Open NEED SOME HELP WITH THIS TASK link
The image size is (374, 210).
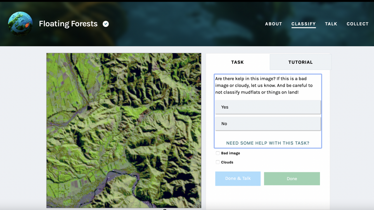(268, 143)
